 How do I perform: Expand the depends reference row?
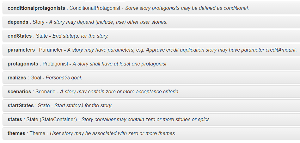click(x=151, y=22)
